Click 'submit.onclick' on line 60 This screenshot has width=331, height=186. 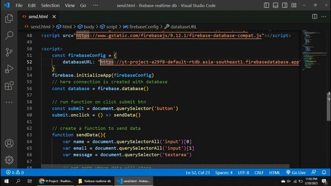(x=71, y=115)
